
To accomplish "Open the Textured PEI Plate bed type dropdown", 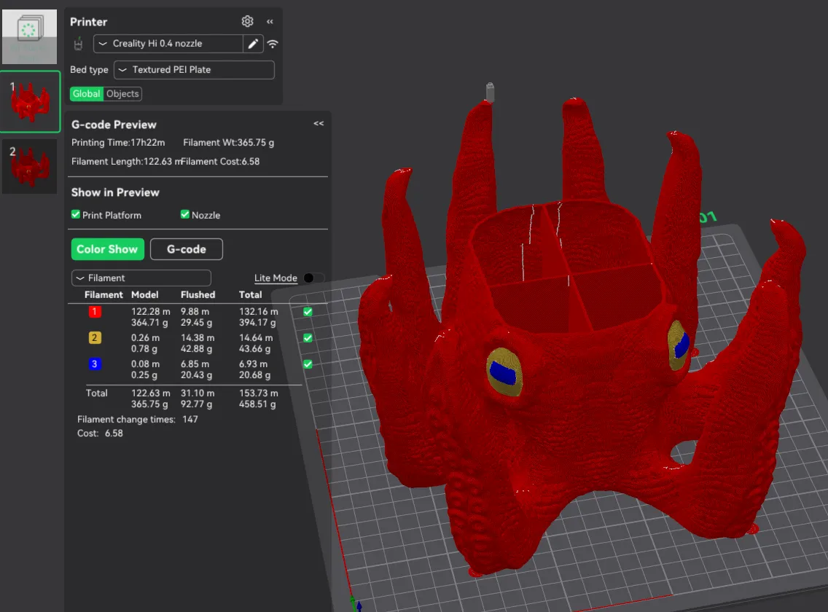I will [194, 70].
